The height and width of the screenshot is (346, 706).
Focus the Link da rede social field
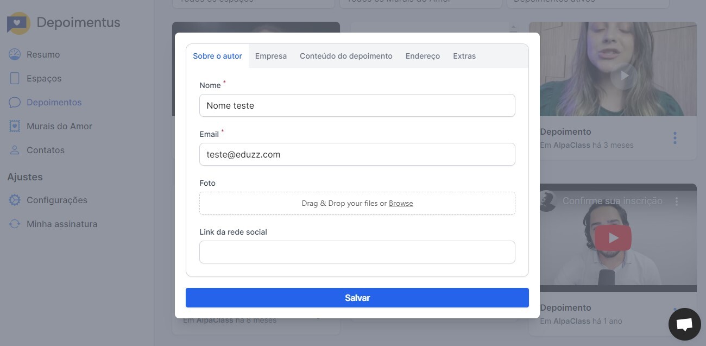[x=357, y=252]
